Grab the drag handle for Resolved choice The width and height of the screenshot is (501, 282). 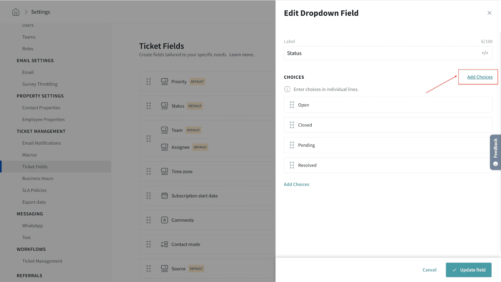[x=292, y=165]
